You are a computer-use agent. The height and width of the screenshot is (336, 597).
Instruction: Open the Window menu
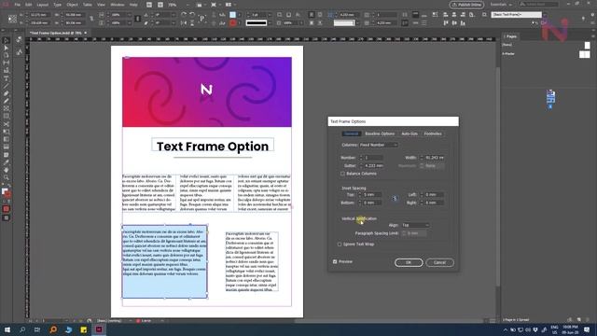click(x=117, y=5)
